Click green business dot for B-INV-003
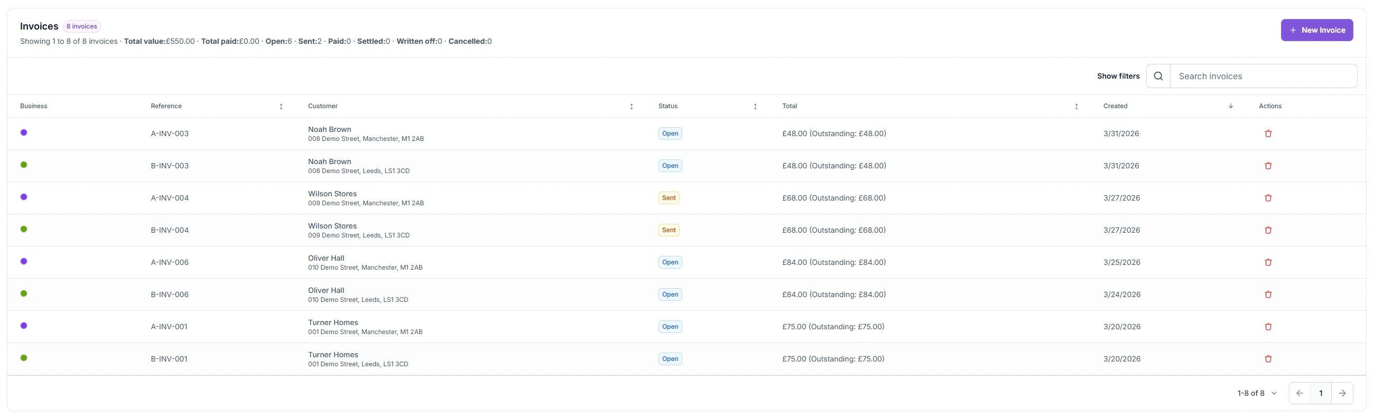 (23, 165)
